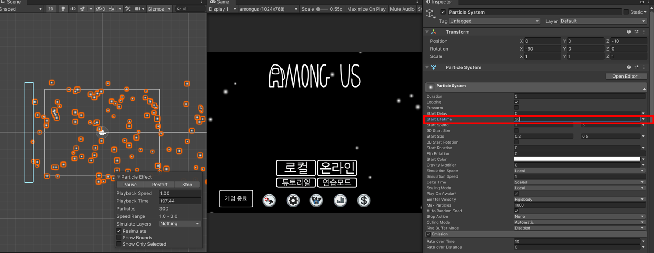Collapse the Transform component foldout

pos(427,32)
